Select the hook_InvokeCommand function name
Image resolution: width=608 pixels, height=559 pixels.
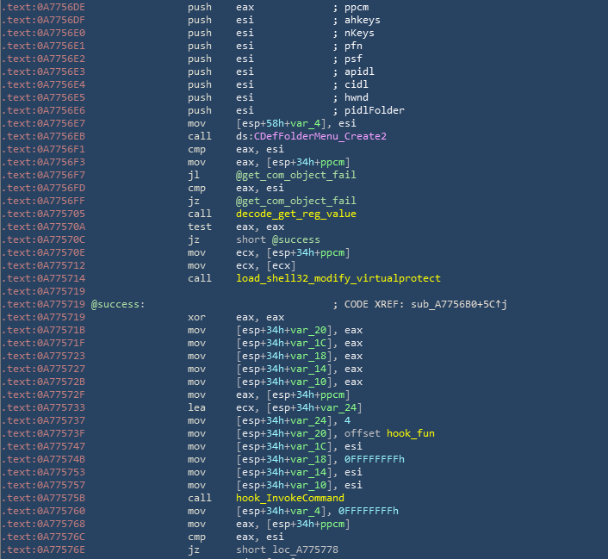289,498
